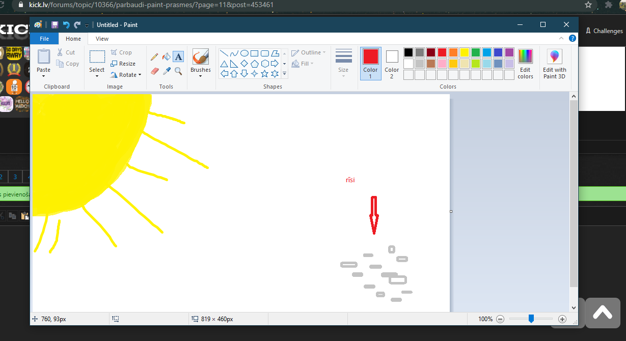
Task: Collapse the ribbon with the chevron
Action: pos(561,38)
